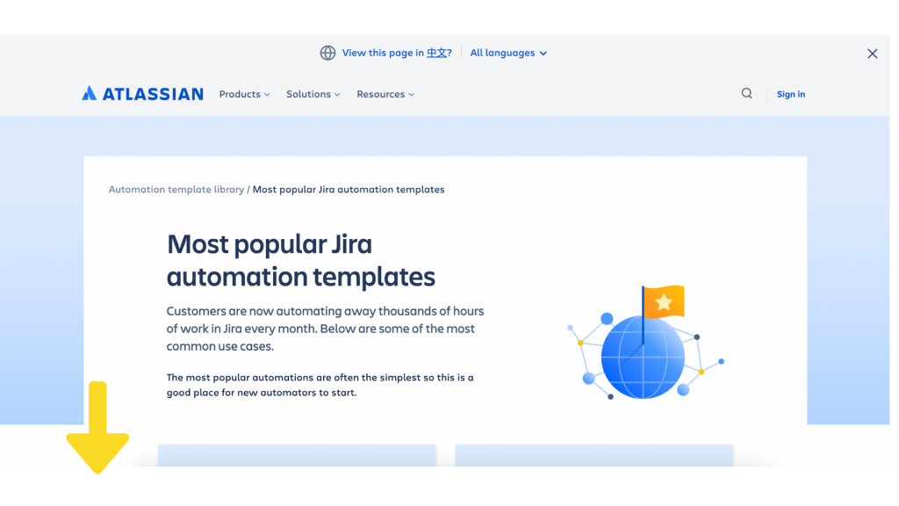The height and width of the screenshot is (506, 899).
Task: Go to Automation template library breadcrumb
Action: [176, 190]
